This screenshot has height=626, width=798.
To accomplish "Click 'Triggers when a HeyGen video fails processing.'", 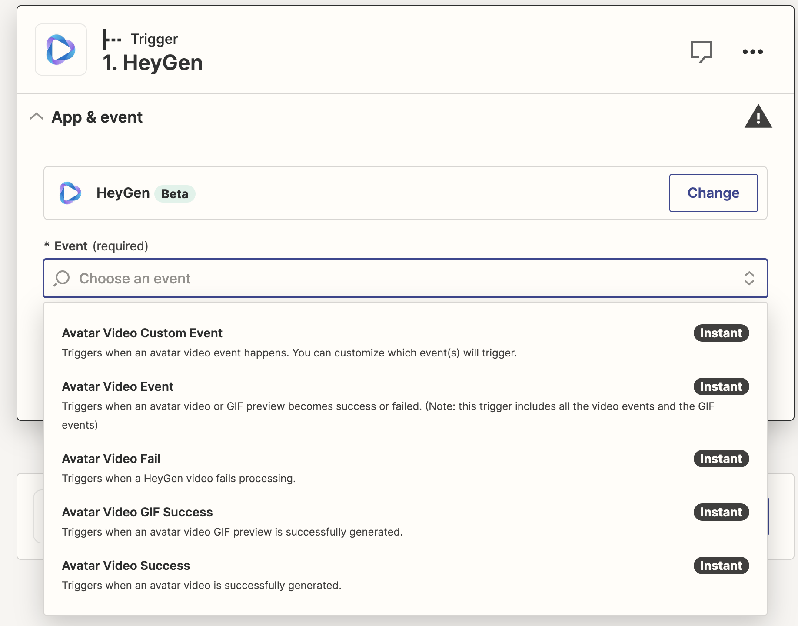I will click(179, 479).
